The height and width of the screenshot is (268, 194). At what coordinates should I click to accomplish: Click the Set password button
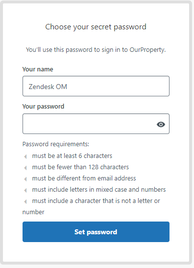(x=96, y=232)
